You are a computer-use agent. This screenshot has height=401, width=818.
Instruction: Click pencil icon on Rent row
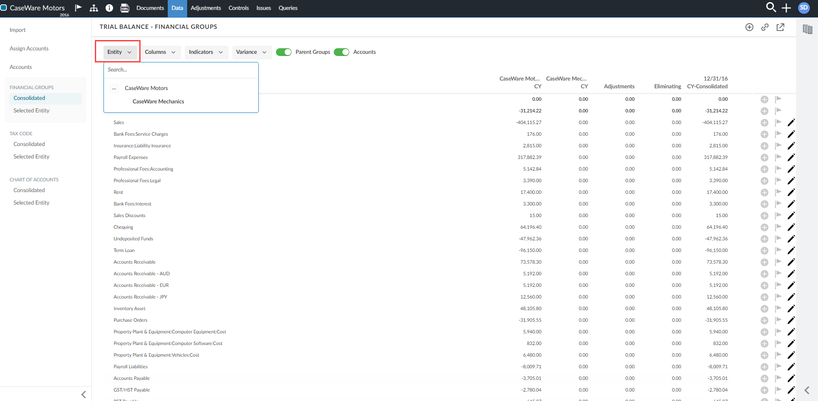(x=791, y=192)
